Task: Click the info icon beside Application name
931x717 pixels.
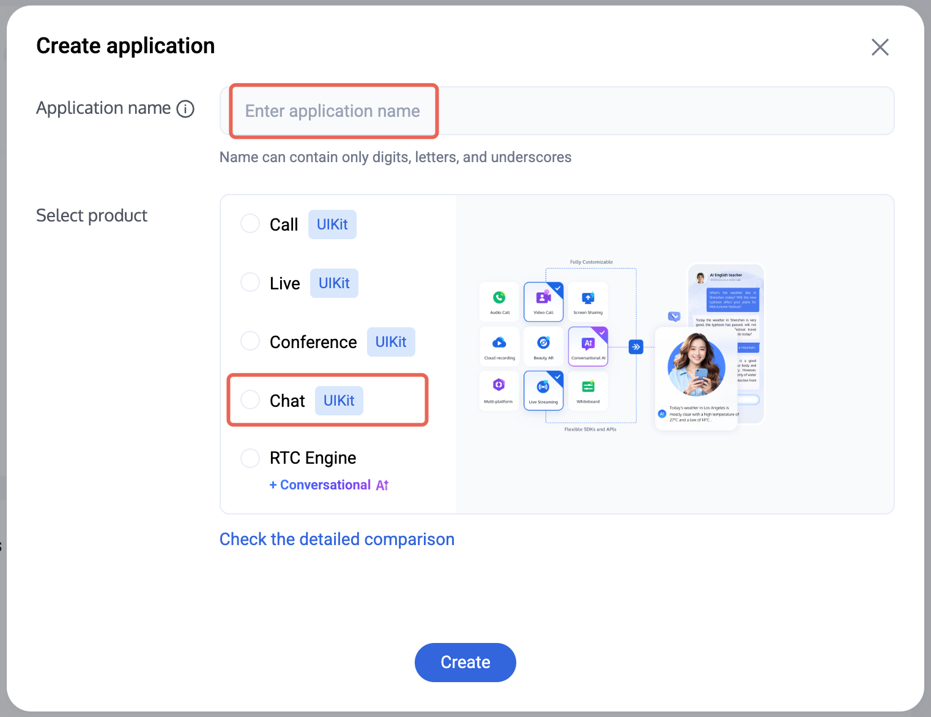Action: 185,109
